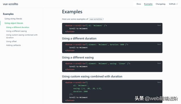Click the duration: 2000 code line
This screenshot has height=104, width=181.
point(80,92)
